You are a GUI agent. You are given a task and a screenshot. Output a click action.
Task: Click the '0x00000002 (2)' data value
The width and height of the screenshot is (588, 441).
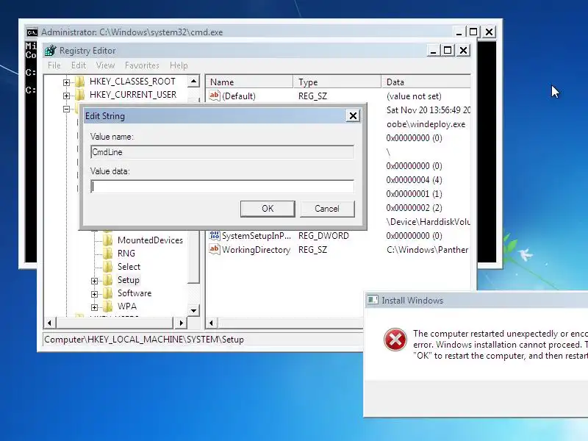(x=414, y=208)
